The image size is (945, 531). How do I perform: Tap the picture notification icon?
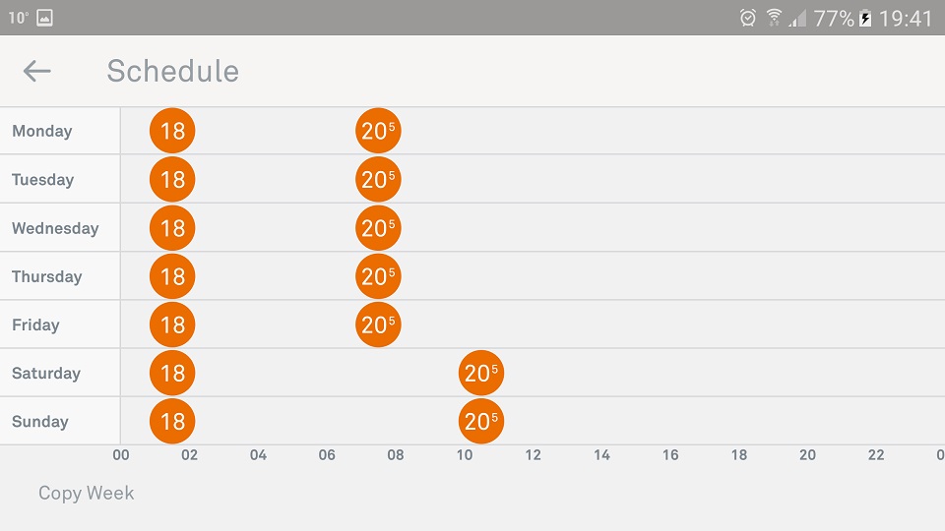[x=44, y=18]
